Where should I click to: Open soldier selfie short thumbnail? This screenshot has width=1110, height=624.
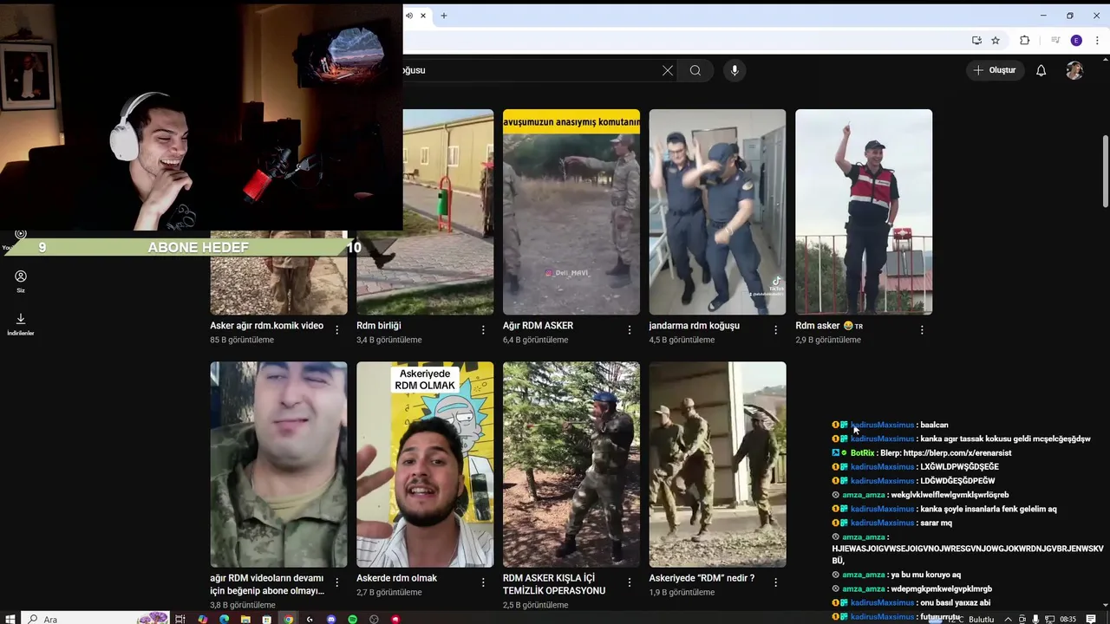(x=278, y=465)
